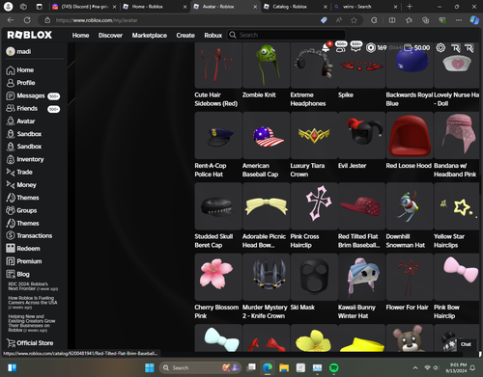Image resolution: width=483 pixels, height=377 pixels.
Task: Add page to favorites star
Action: (x=354, y=20)
